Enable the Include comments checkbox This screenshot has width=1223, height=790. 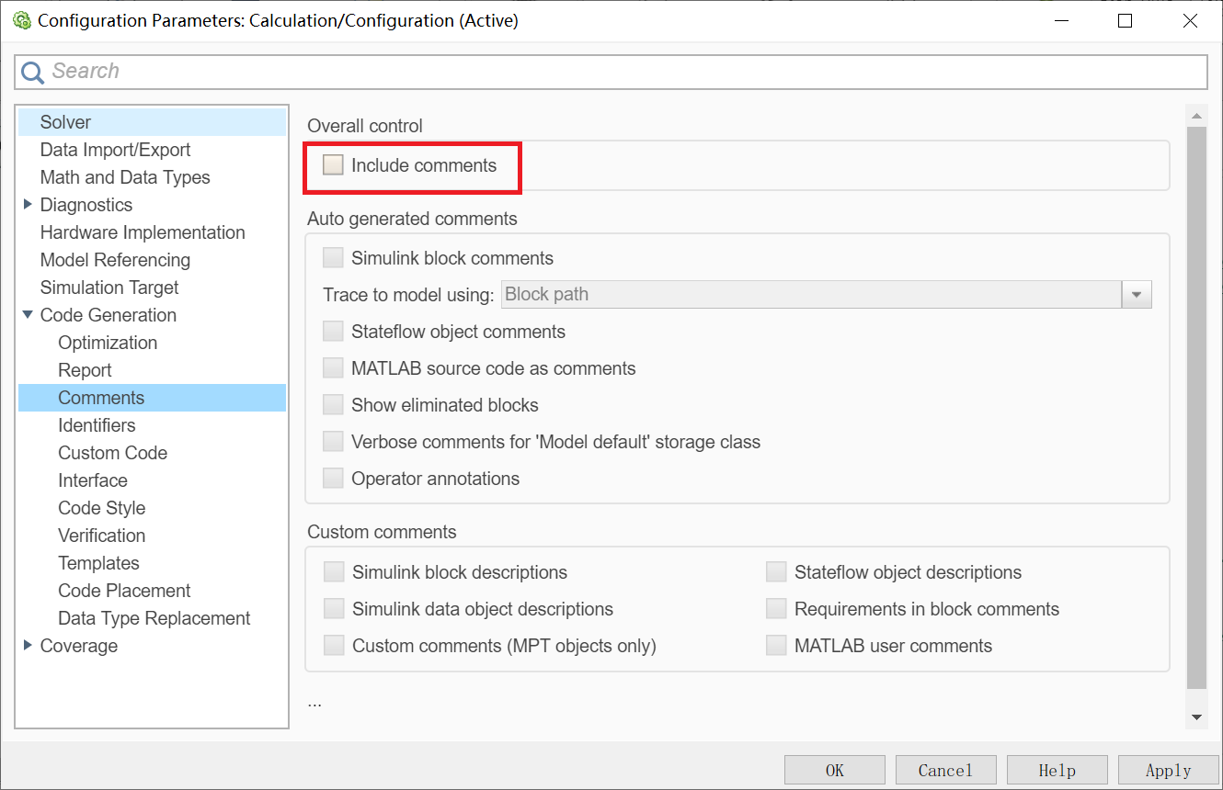coord(332,164)
